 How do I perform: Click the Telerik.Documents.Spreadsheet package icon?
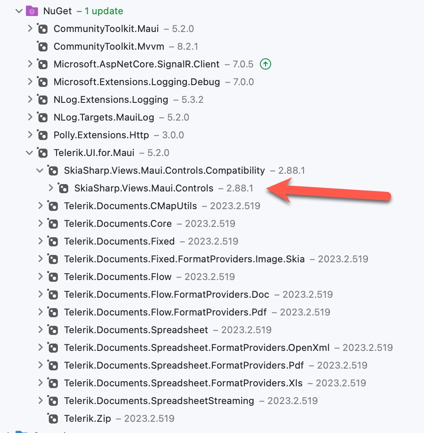click(53, 330)
